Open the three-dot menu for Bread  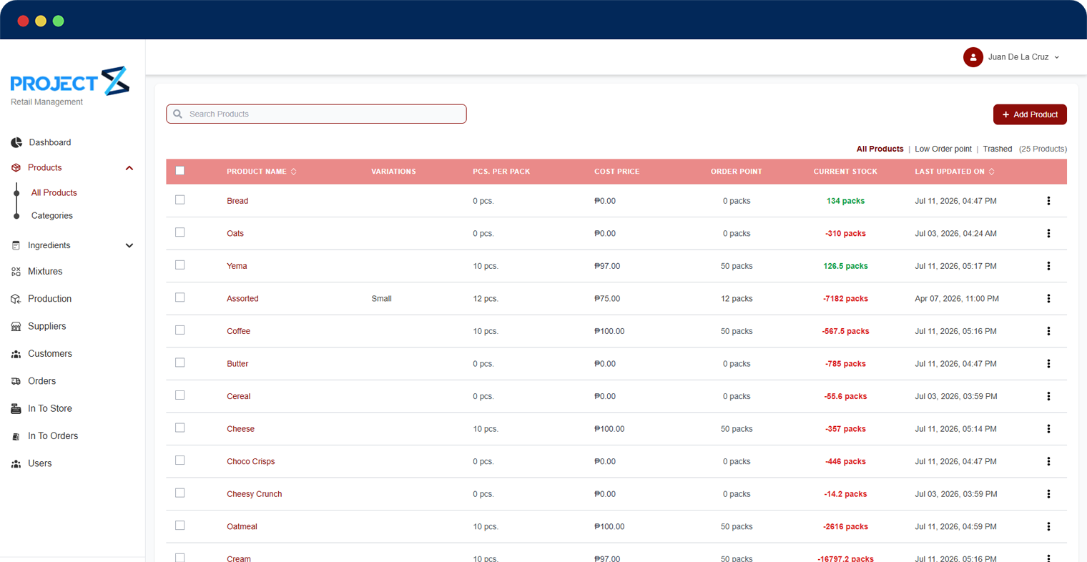tap(1048, 201)
